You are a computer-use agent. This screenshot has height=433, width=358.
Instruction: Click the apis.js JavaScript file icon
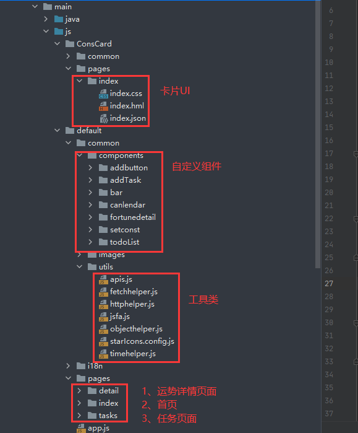point(103,280)
